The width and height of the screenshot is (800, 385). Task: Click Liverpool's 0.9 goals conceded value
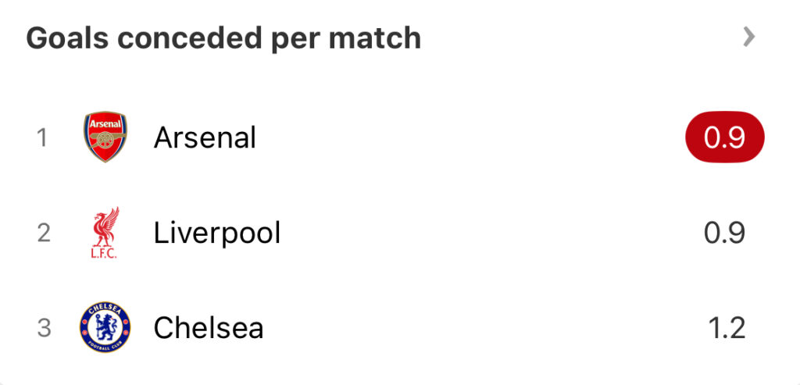(x=724, y=233)
